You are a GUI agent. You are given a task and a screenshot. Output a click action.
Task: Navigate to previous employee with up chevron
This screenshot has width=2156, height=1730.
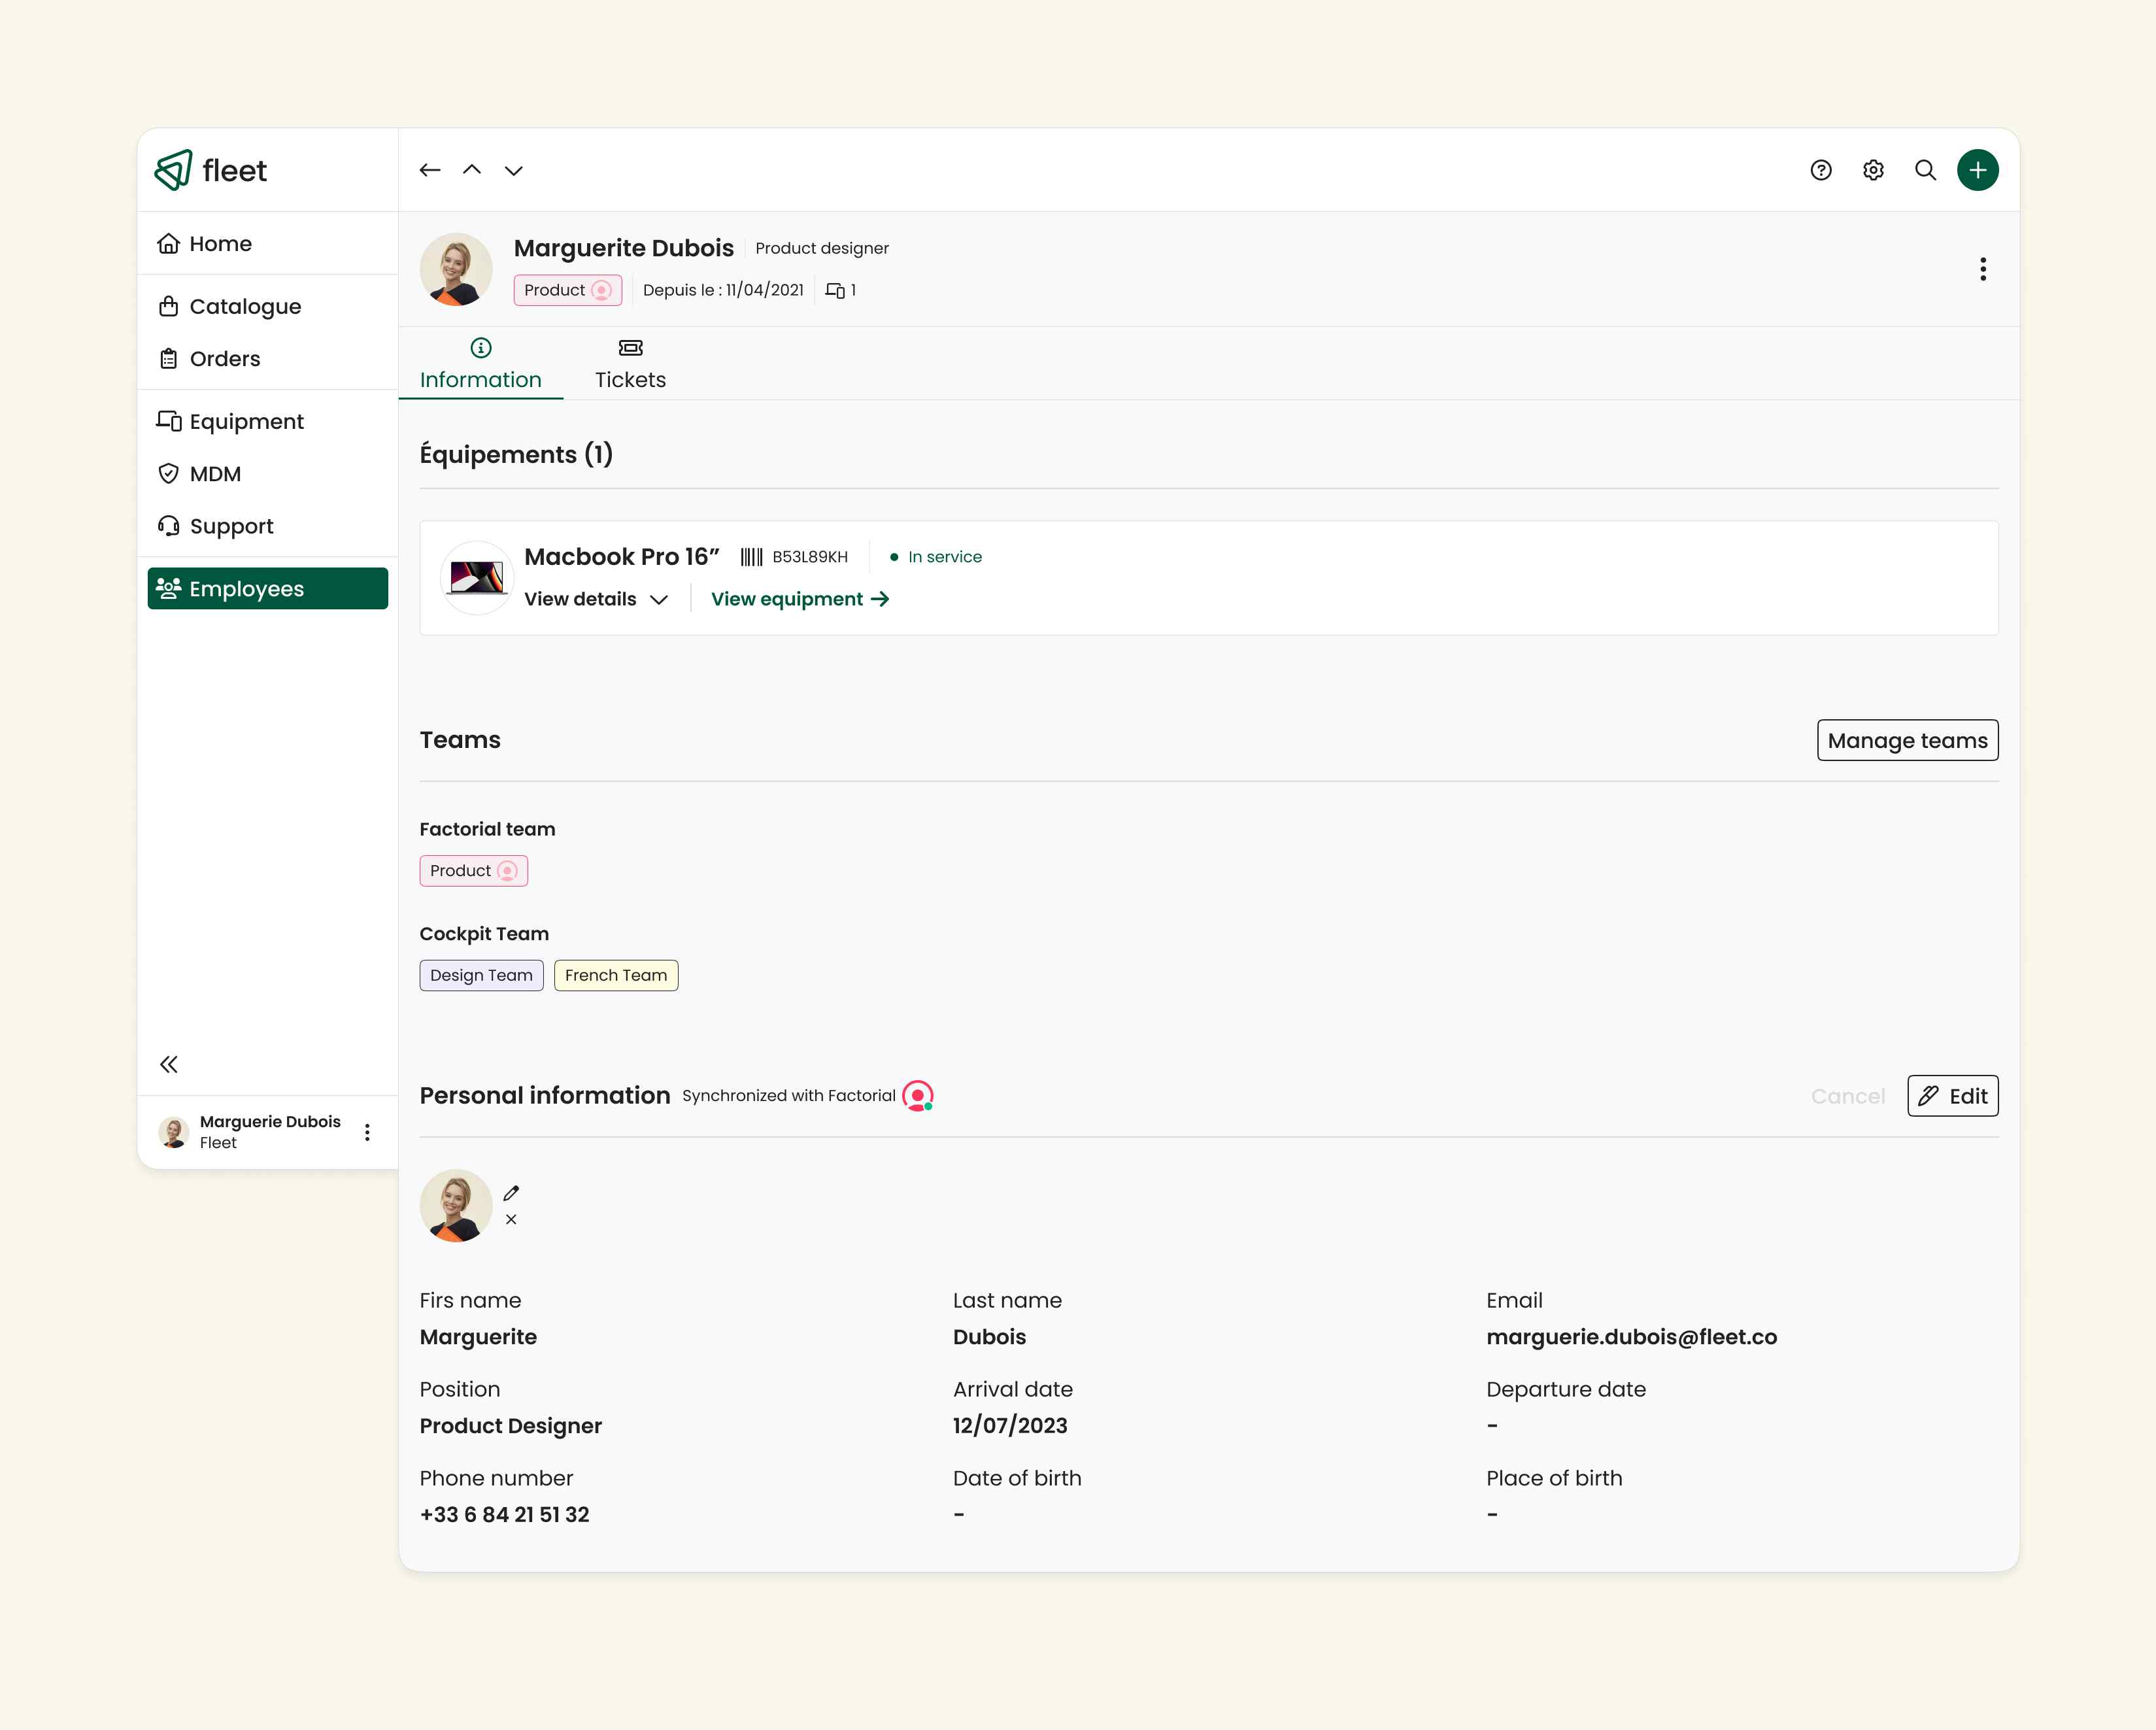(472, 170)
